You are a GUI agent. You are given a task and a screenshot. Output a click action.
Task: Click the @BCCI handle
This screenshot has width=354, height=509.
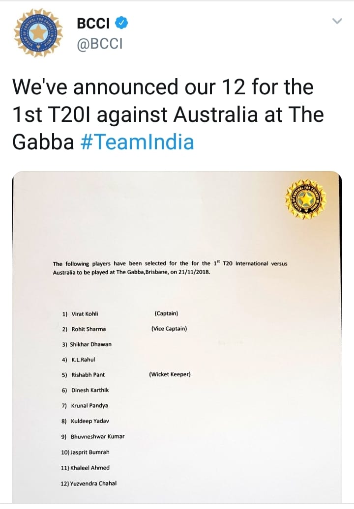[100, 44]
